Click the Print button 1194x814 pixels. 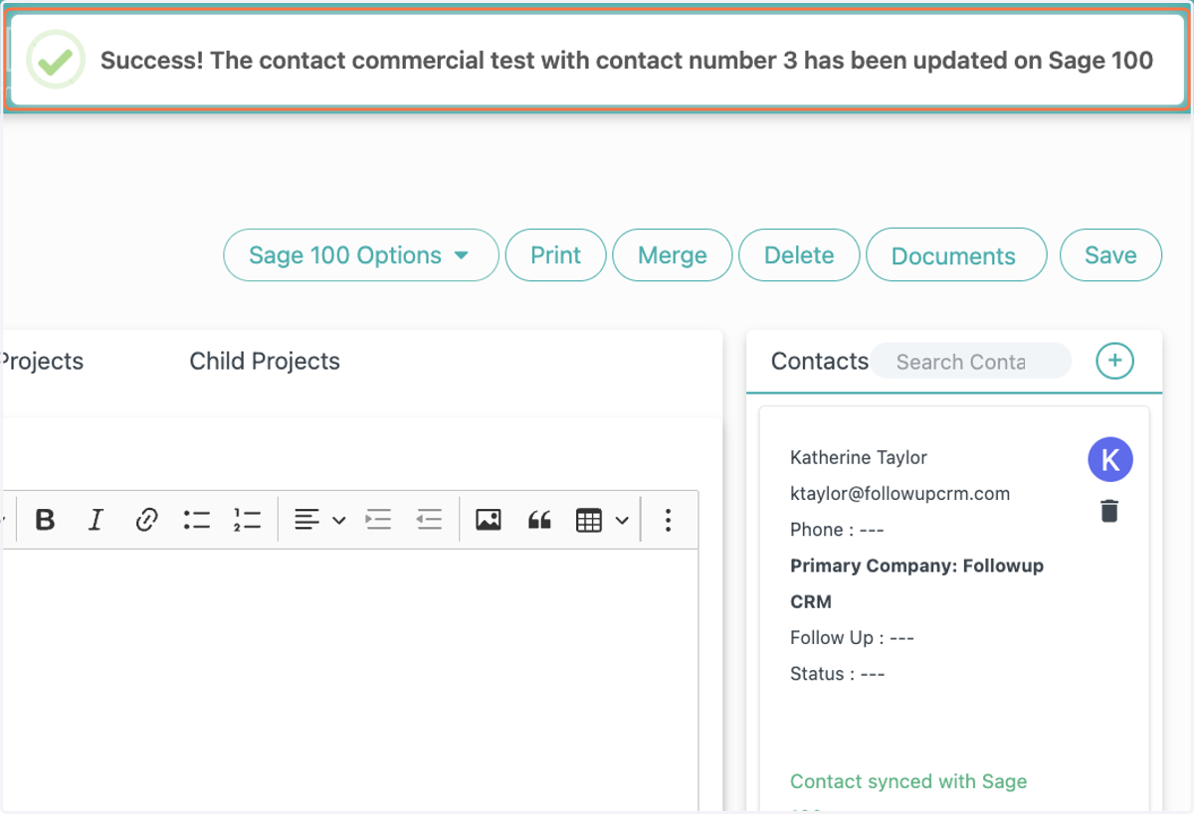(x=556, y=255)
